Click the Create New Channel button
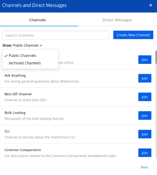Screen dimensions: 157x175 [133, 35]
